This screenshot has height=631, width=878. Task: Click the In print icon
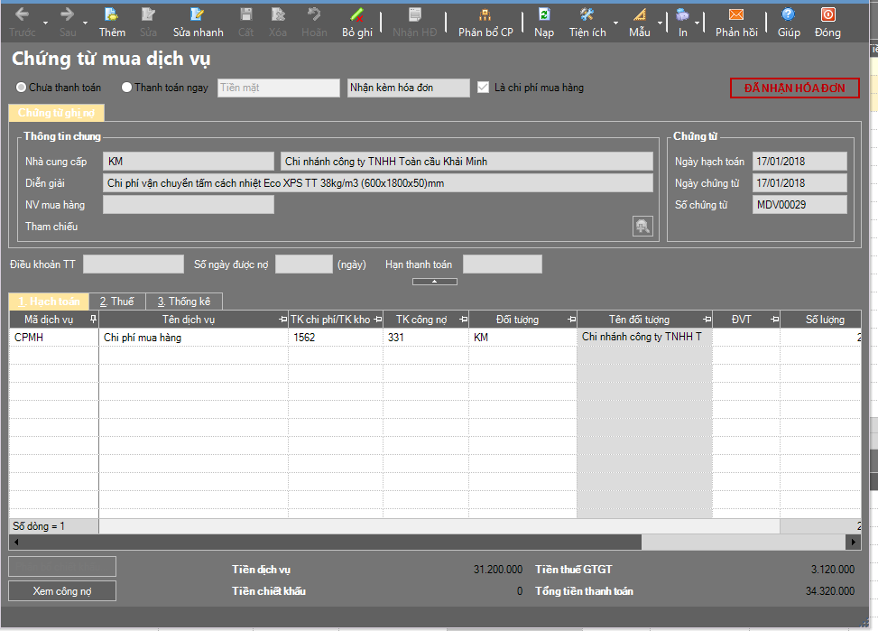click(682, 15)
